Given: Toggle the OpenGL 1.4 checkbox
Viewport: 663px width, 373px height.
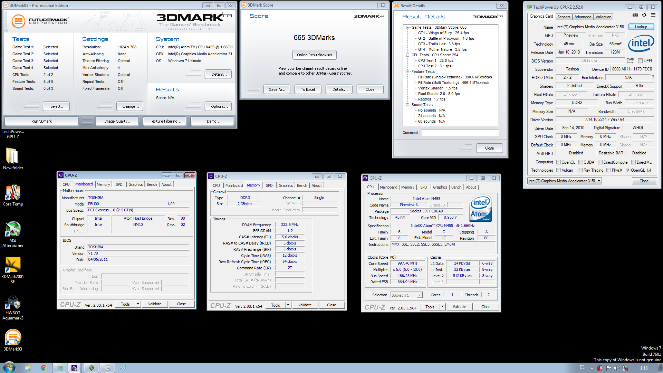Looking at the screenshot, I should (628, 170).
